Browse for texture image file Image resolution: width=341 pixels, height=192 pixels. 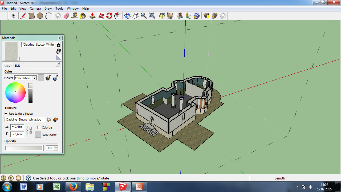(x=49, y=120)
